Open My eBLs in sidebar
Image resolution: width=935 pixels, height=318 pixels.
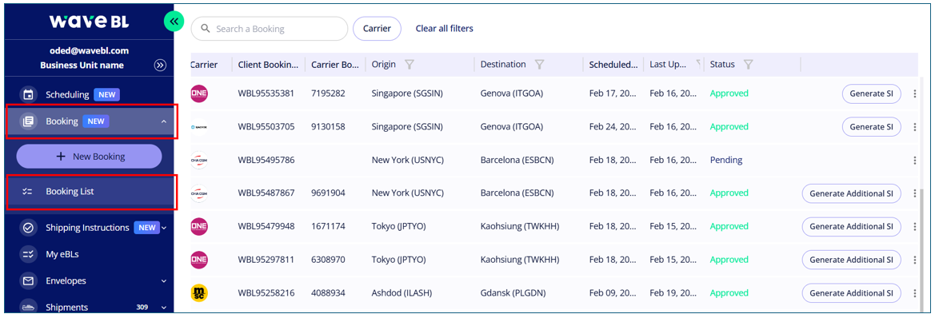tap(62, 254)
